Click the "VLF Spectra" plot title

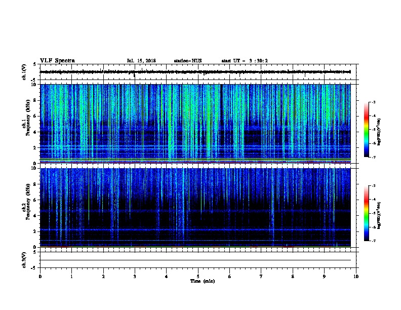coord(57,61)
